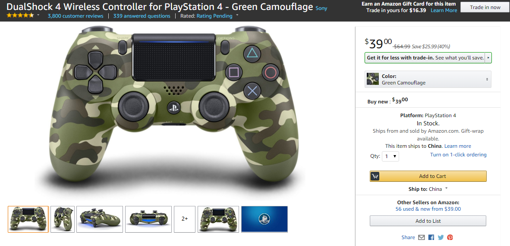Open the star rating breakdown arrow
The image size is (510, 246).
[38, 15]
